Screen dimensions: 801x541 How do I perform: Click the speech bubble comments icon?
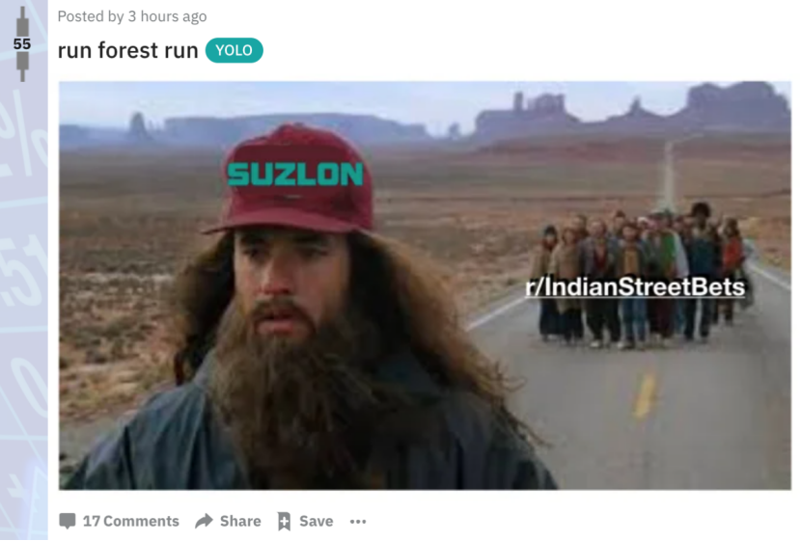(68, 521)
